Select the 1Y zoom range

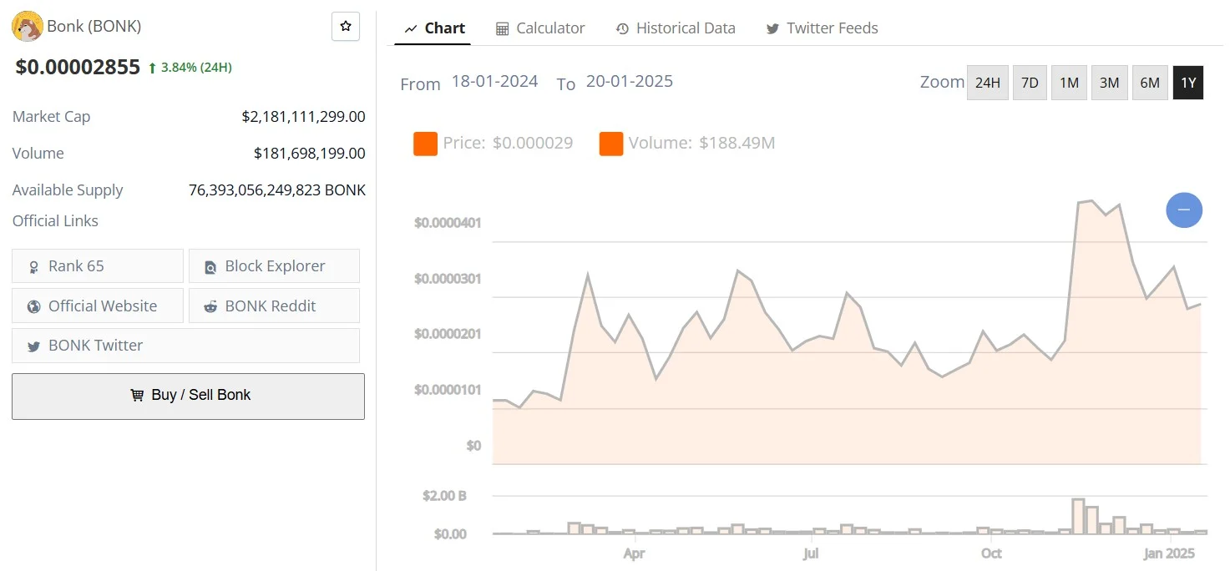point(1188,83)
